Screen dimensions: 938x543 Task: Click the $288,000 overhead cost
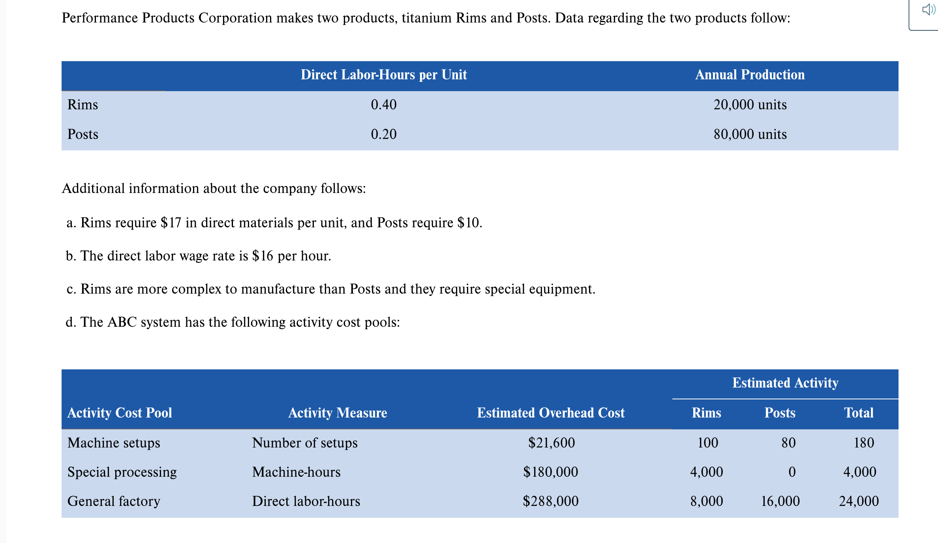(551, 501)
